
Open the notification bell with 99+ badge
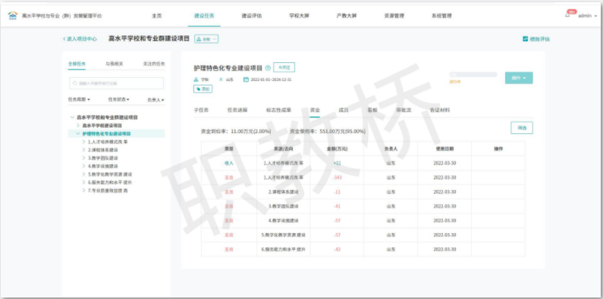coord(567,15)
